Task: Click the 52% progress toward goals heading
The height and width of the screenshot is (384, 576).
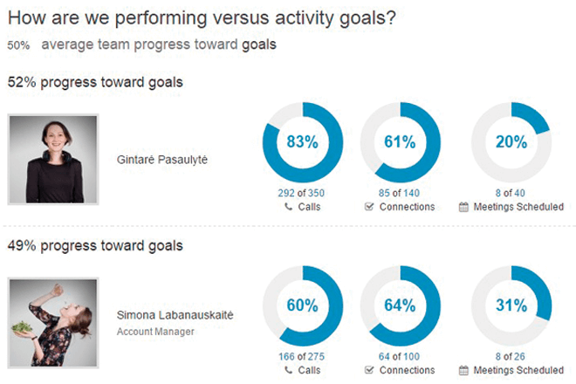Action: click(x=95, y=82)
